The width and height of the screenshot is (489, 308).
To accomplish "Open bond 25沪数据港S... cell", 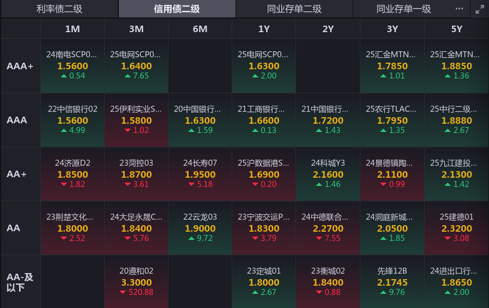I will (264, 174).
